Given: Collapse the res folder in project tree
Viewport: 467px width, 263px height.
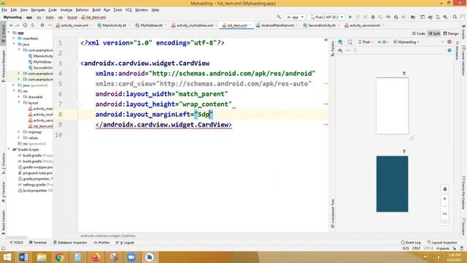Looking at the screenshot, I should (x=14, y=91).
